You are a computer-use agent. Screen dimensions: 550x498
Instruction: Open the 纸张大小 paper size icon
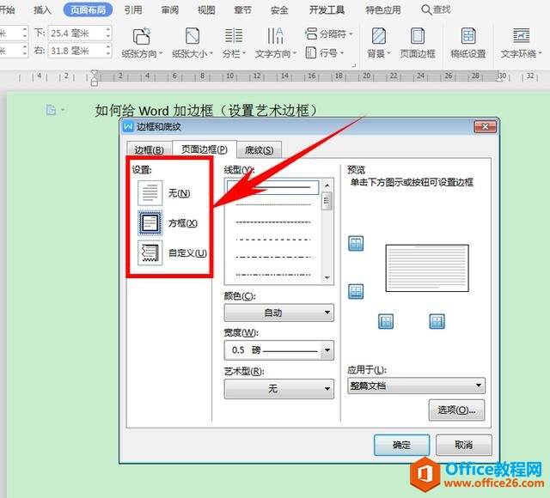coord(192,36)
